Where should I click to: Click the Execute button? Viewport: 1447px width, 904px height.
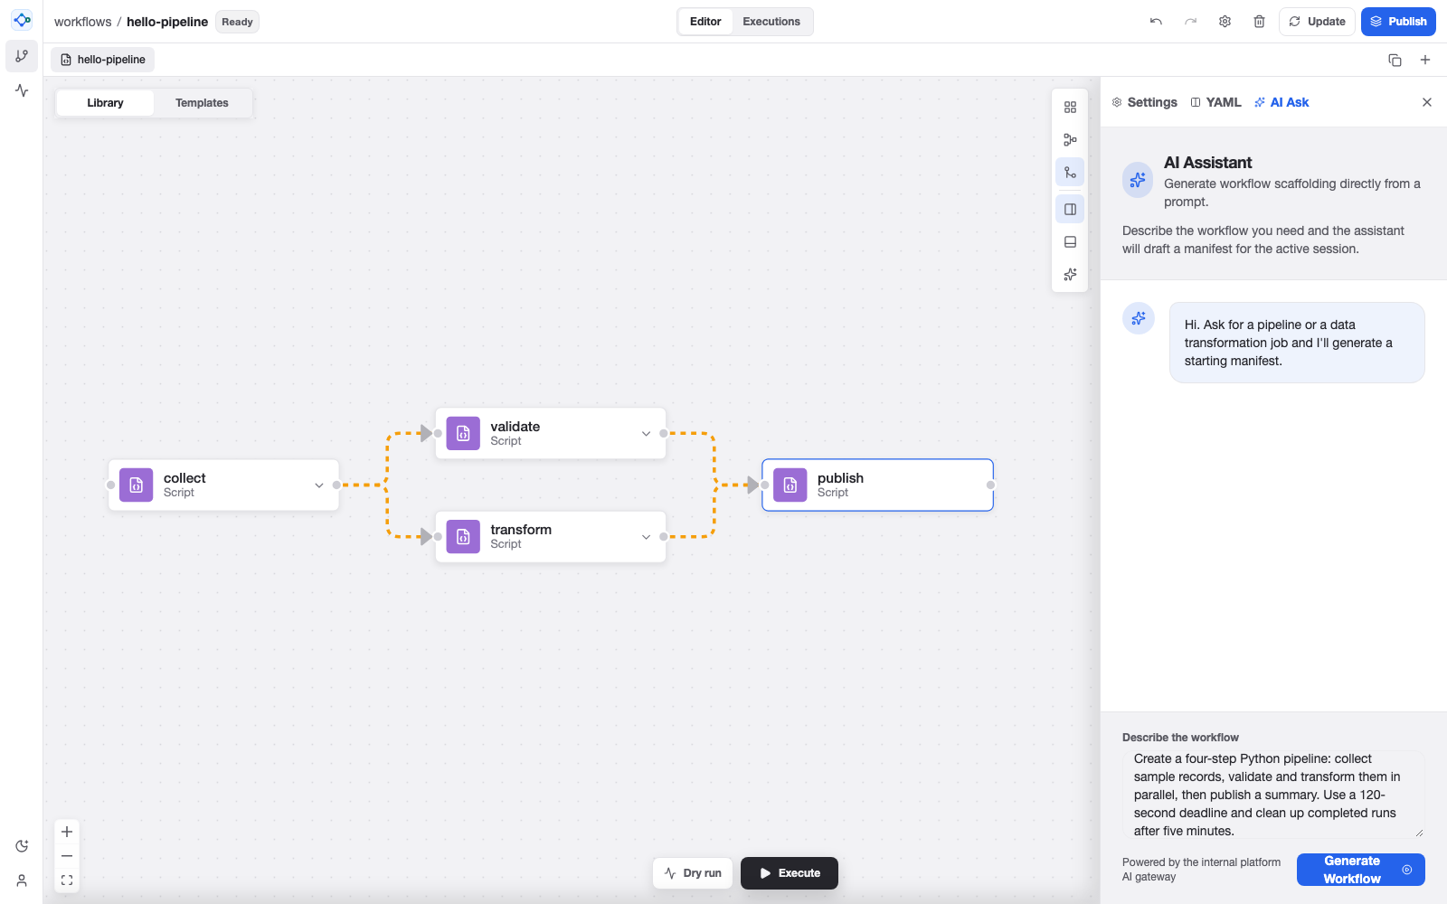coord(790,873)
